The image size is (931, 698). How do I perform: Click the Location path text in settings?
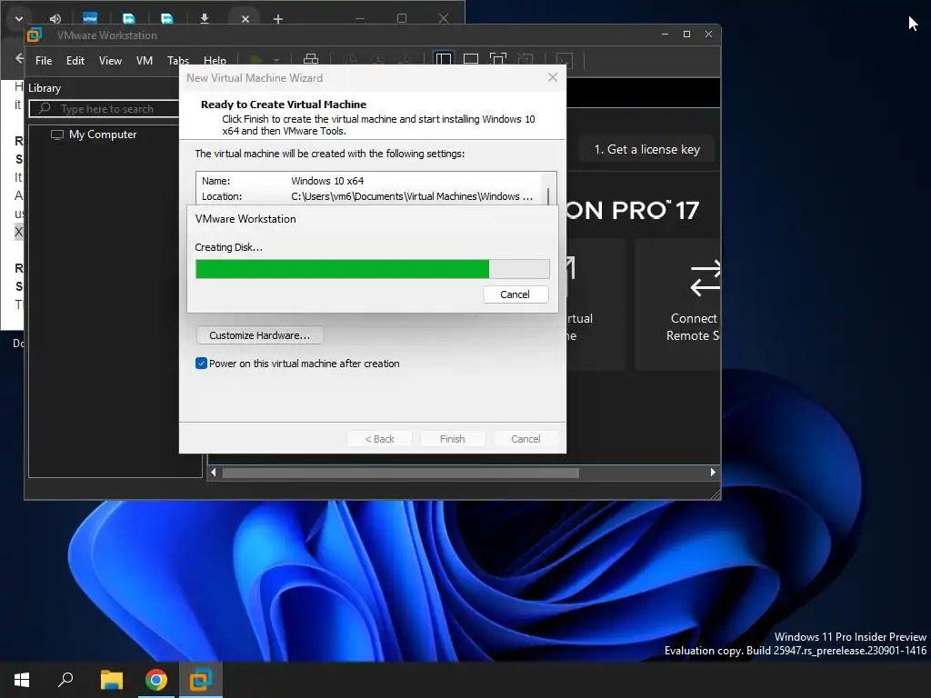point(412,196)
